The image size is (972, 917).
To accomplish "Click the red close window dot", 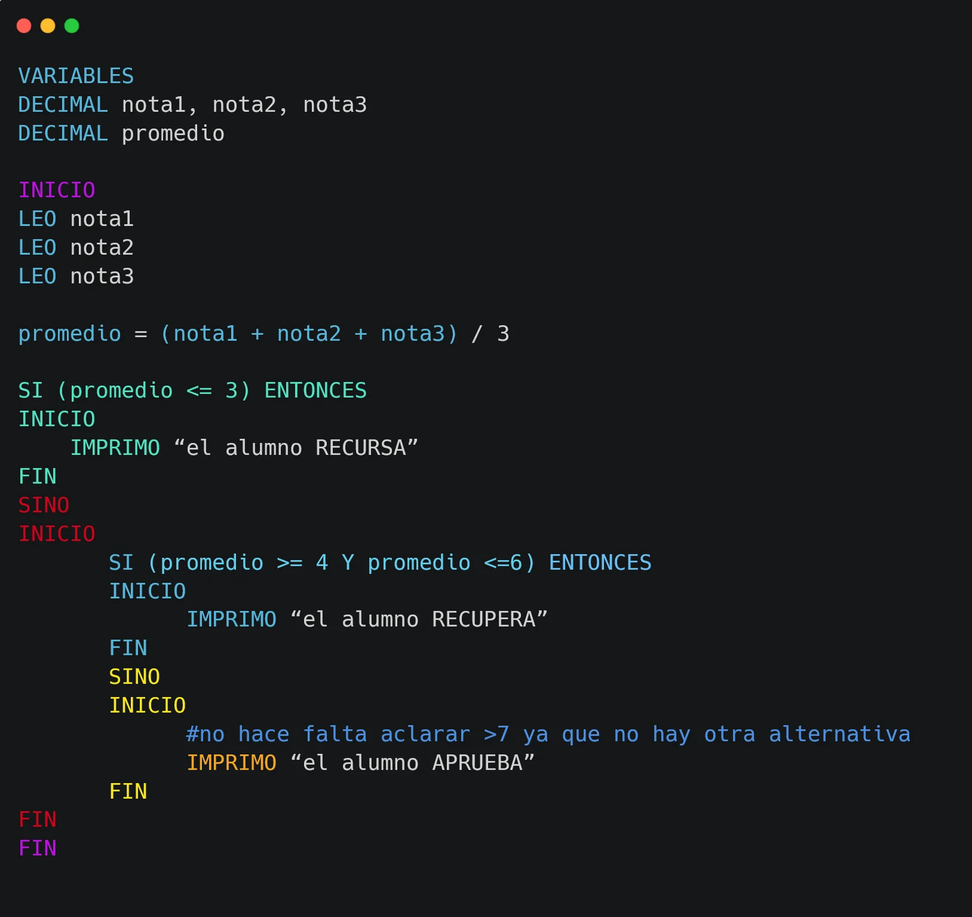I will (x=24, y=26).
